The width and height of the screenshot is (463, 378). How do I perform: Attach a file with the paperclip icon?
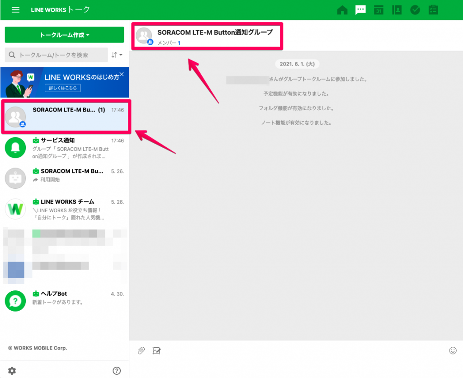141,350
